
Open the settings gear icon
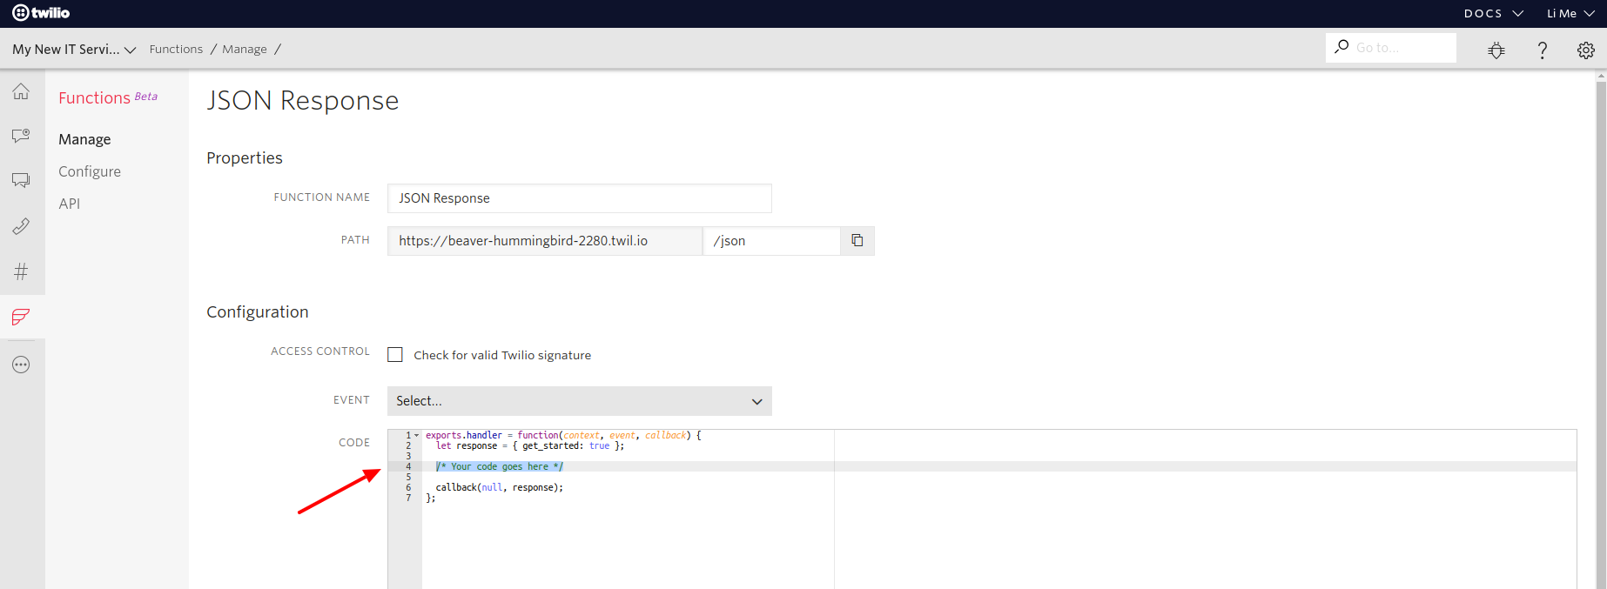click(1586, 50)
